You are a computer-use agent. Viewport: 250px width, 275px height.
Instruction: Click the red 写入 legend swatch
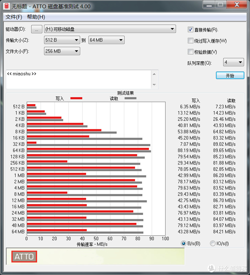[76, 98]
